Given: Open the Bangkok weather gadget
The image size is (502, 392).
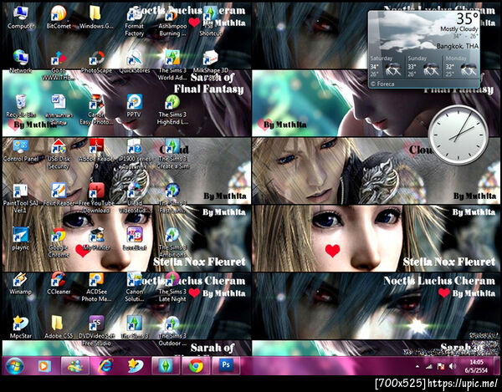Looking at the screenshot, I should 424,49.
